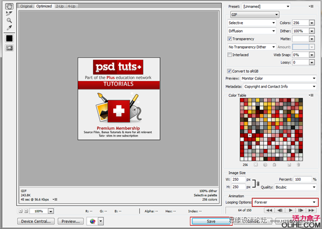Viewport: 322px width, 229px height.
Task: Open the No Transparency Dither dropdown
Action: 252,47
